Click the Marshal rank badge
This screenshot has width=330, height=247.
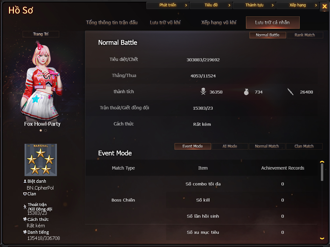41,160
